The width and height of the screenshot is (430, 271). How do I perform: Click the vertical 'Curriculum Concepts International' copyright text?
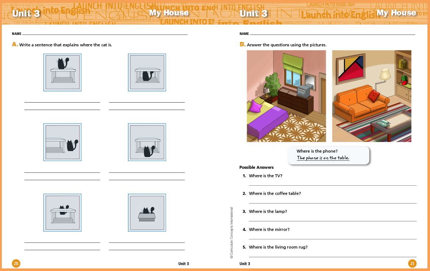pos(232,233)
